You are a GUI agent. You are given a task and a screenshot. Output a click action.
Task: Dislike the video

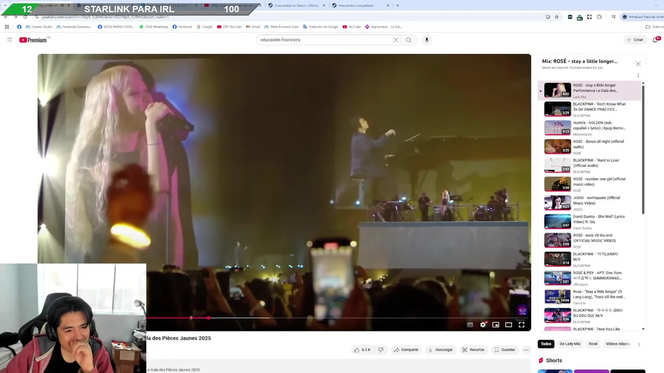click(381, 350)
